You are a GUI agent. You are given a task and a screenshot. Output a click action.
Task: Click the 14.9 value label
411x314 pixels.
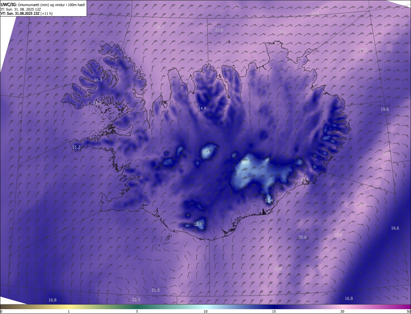(x=202, y=109)
